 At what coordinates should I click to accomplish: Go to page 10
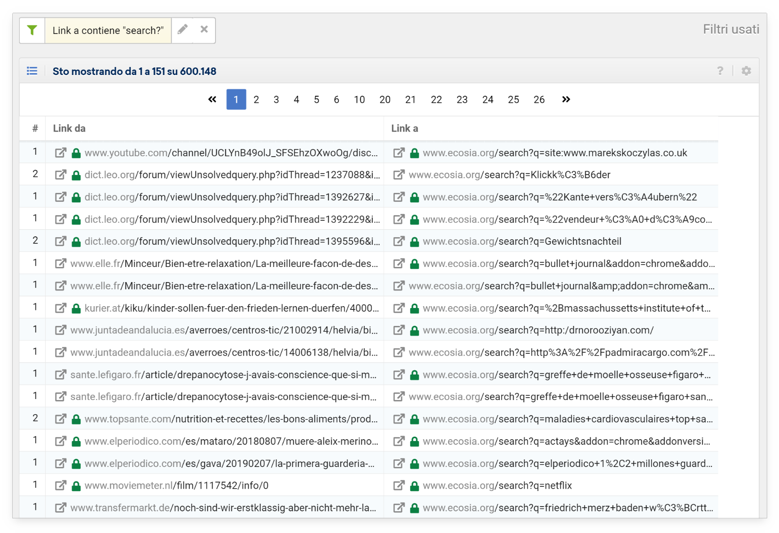pyautogui.click(x=360, y=100)
